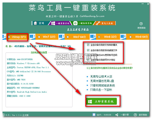Screen dimensions: 152x119
Task: Click the house icon in 官网 tab
Action: [35, 23]
